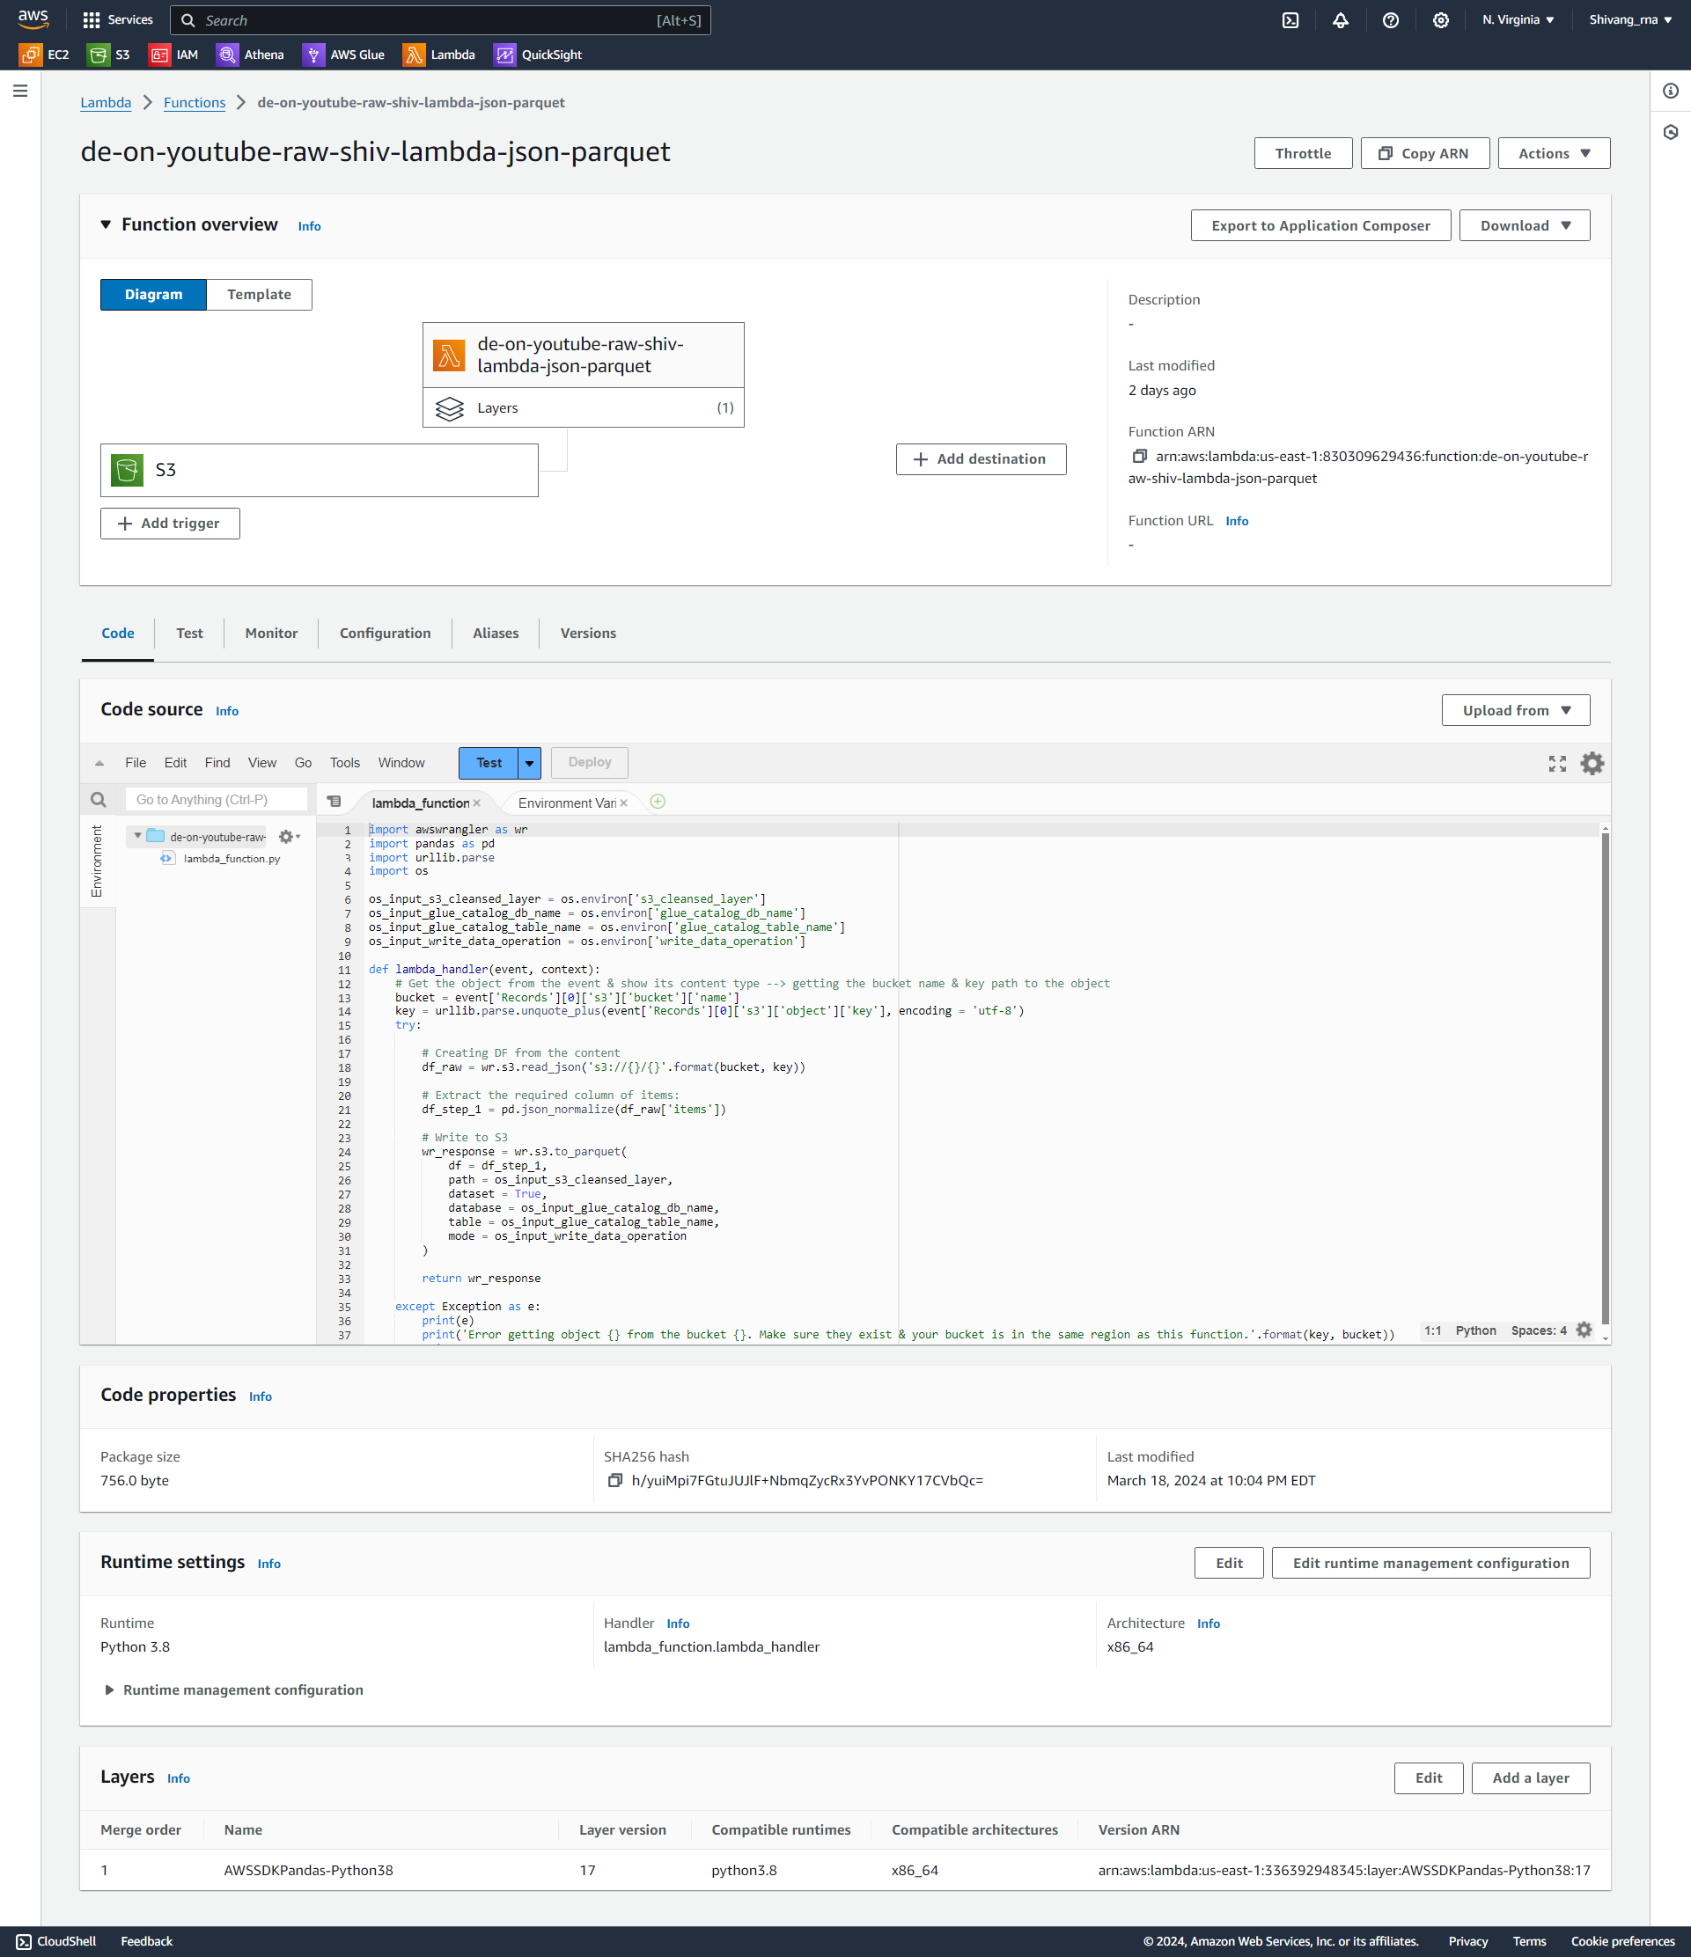1691x1957 pixels.
Task: Open the Tools menu in editor
Action: coord(344,762)
